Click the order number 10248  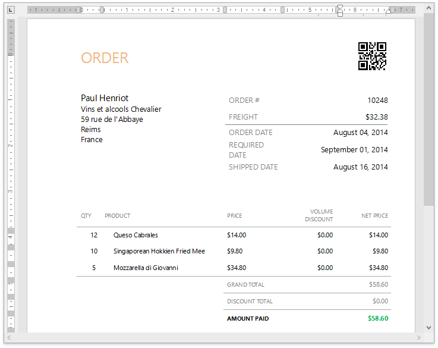(377, 101)
